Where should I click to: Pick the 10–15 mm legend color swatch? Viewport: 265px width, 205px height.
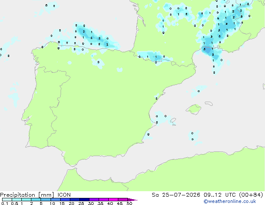click(x=55, y=200)
